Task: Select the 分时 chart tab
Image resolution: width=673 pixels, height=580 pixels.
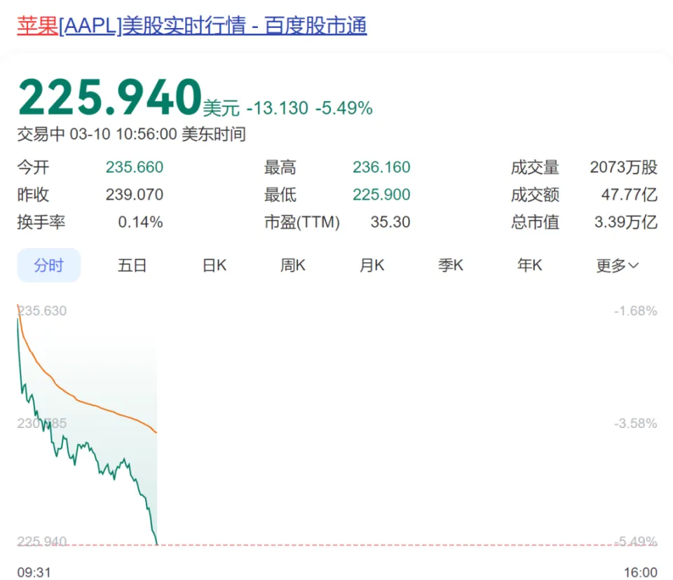Action: (x=48, y=265)
